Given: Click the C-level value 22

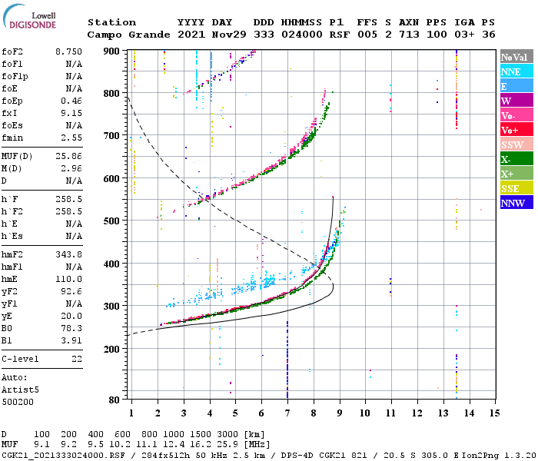Looking at the screenshot, I should (77, 359).
